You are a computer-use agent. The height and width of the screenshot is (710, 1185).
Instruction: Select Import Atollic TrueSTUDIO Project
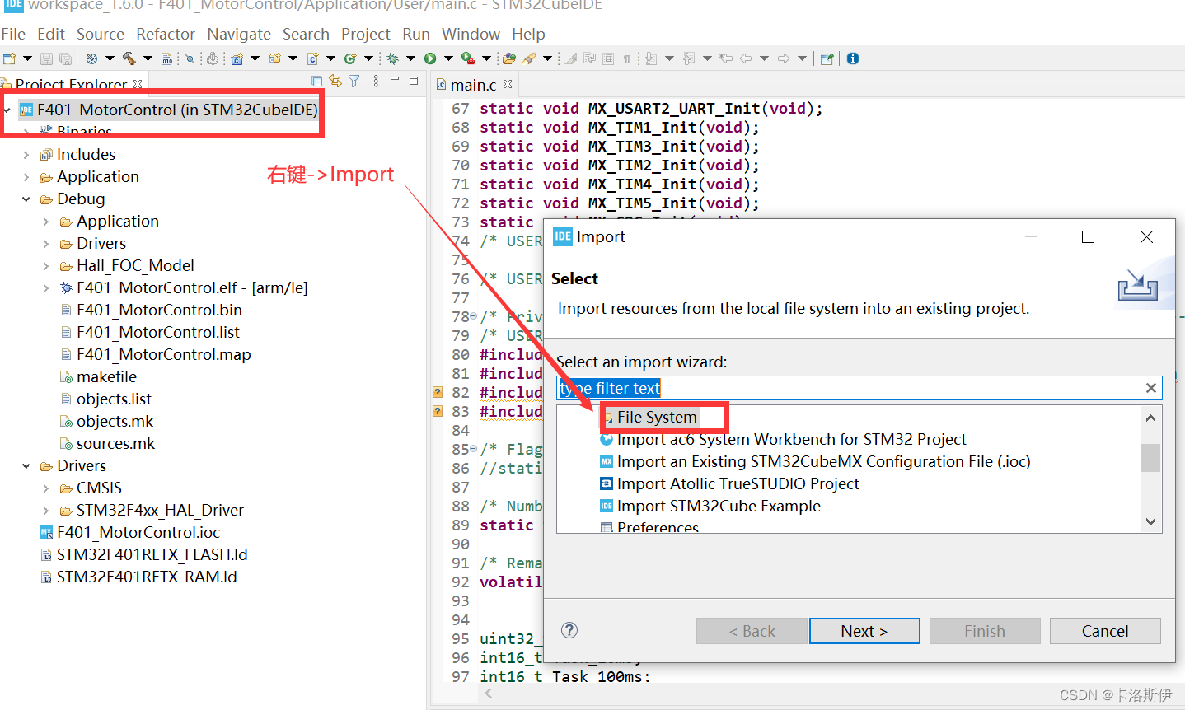point(729,484)
